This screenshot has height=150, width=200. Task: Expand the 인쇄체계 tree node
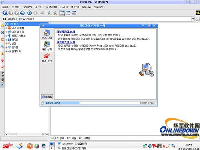pos(6,51)
